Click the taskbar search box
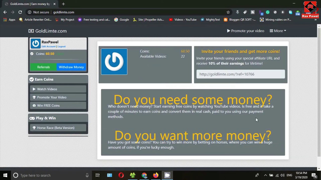The width and height of the screenshot is (321, 180). tap(51, 175)
